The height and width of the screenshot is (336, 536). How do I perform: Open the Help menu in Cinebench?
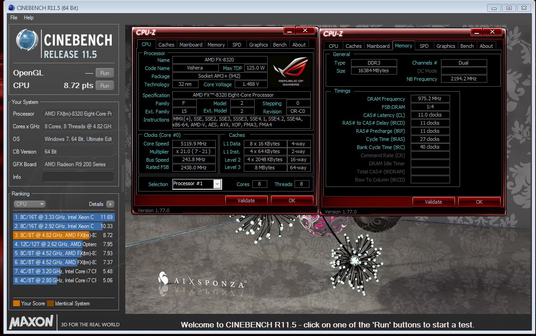pos(28,18)
